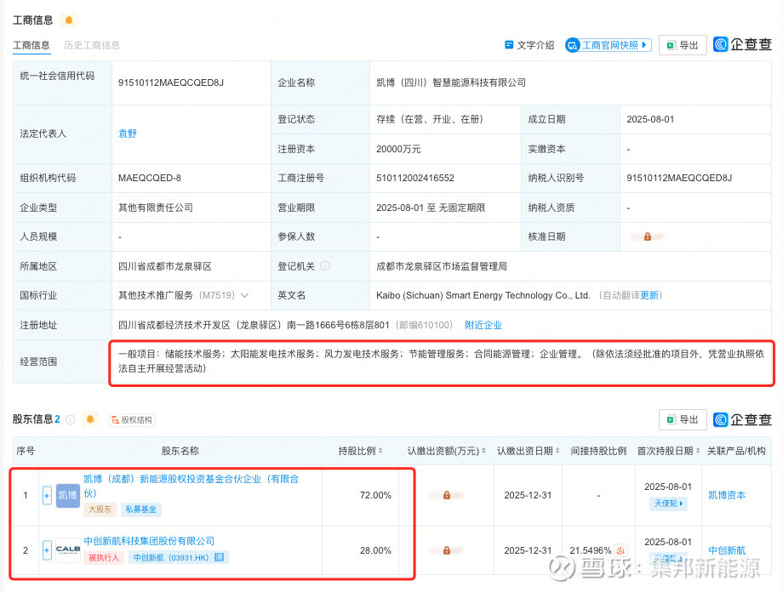Viewport: 783px width, 592px height.
Task: Expand shareholder row 2 plus toggle
Action: [47, 550]
